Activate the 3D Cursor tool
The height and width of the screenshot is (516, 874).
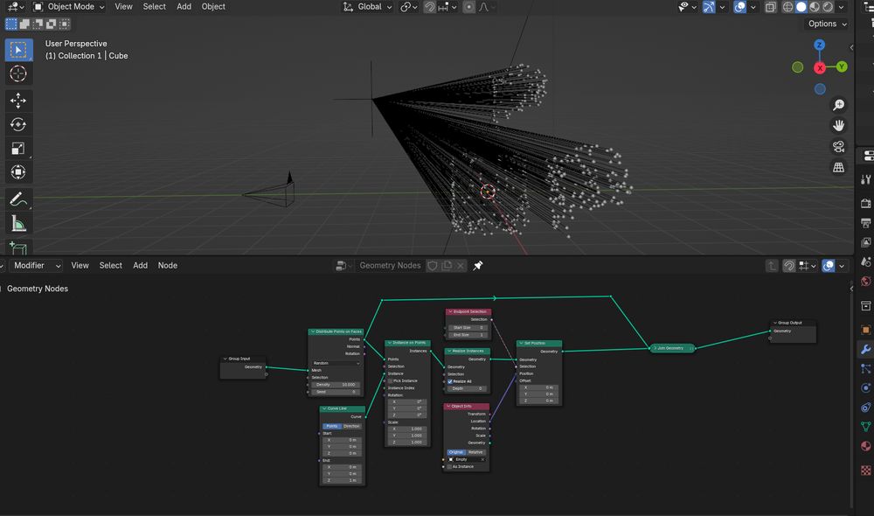click(18, 73)
